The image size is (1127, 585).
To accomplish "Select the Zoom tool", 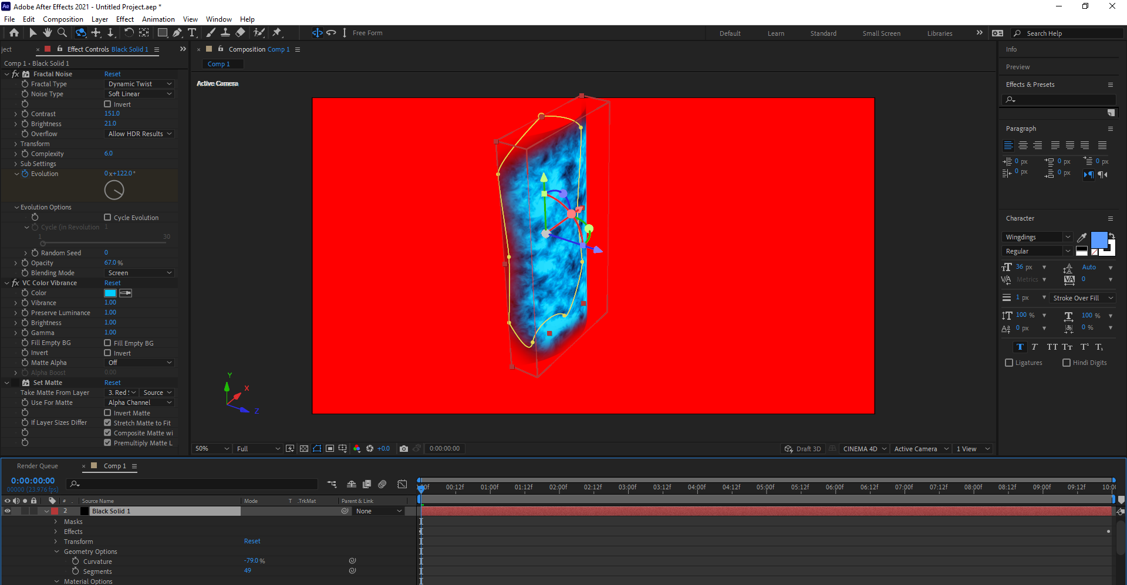I will tap(62, 33).
